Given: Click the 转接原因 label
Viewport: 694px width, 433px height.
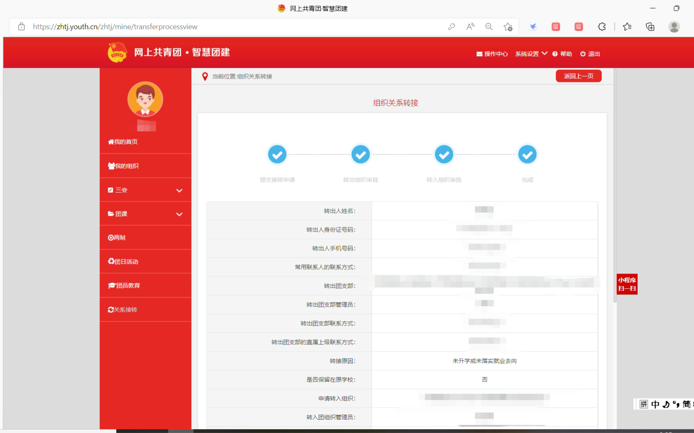Looking at the screenshot, I should (342, 361).
